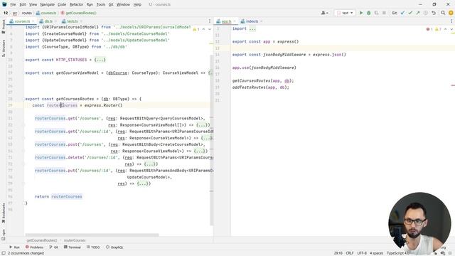This screenshot has width=455, height=256.
Task: Open the GraphQL tool window button
Action: pyautogui.click(x=114, y=247)
